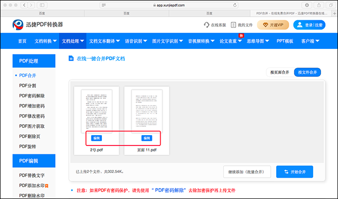Open Safari downloads icon
The width and height of the screenshot is (338, 199).
pyautogui.click(x=307, y=5)
